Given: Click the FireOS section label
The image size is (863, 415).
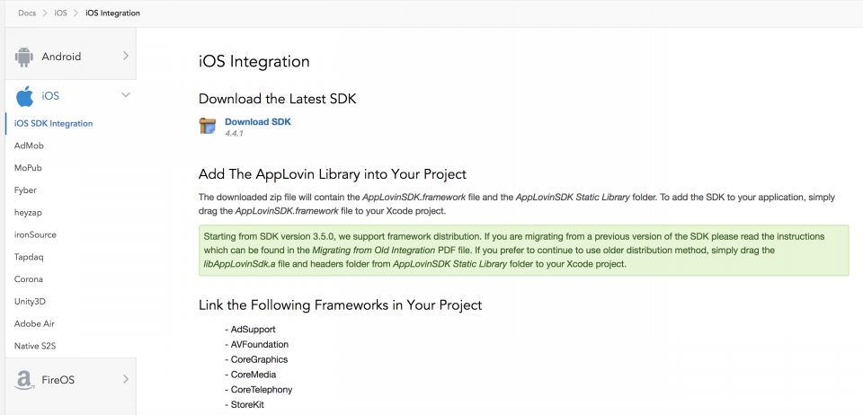Looking at the screenshot, I should pyautogui.click(x=58, y=380).
